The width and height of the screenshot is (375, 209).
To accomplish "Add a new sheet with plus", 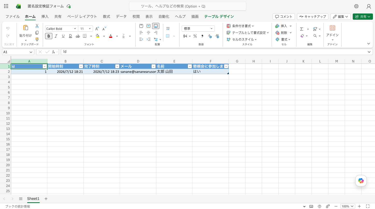I will point(46,199).
